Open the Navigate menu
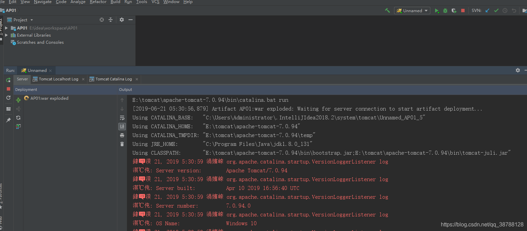The image size is (527, 231). 43,2
